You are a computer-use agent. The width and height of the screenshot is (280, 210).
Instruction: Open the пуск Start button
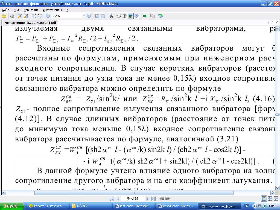pyautogui.click(x=11, y=206)
